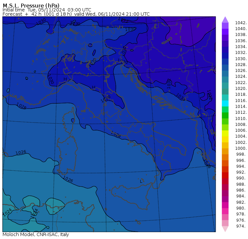Click the 'M.S.L. Pressure (hPa)' title
Image resolution: width=248 pixels, height=239 pixels.
pyautogui.click(x=31, y=5)
